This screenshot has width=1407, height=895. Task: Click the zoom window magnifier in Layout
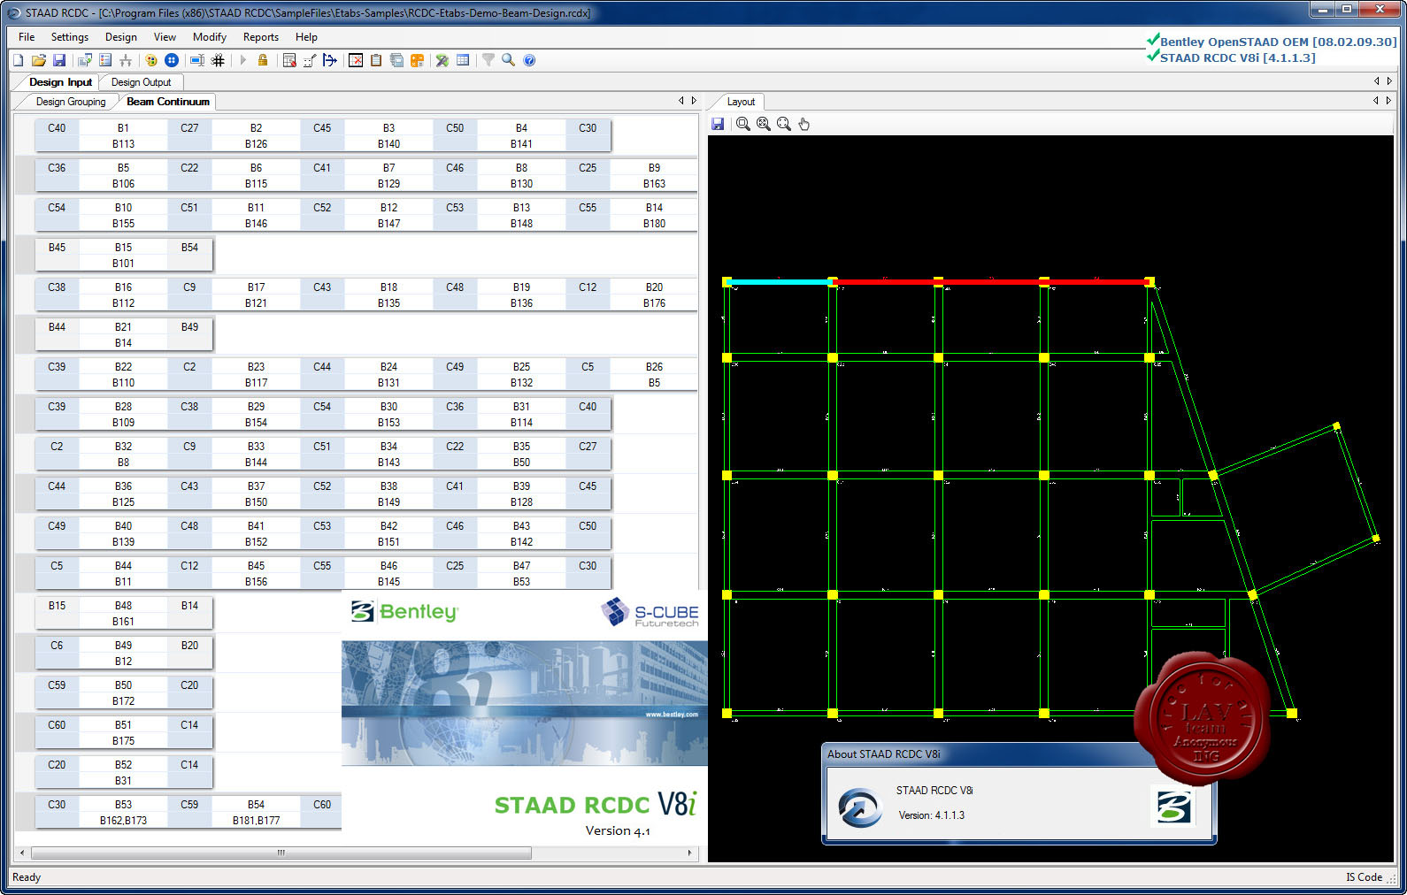click(x=743, y=124)
